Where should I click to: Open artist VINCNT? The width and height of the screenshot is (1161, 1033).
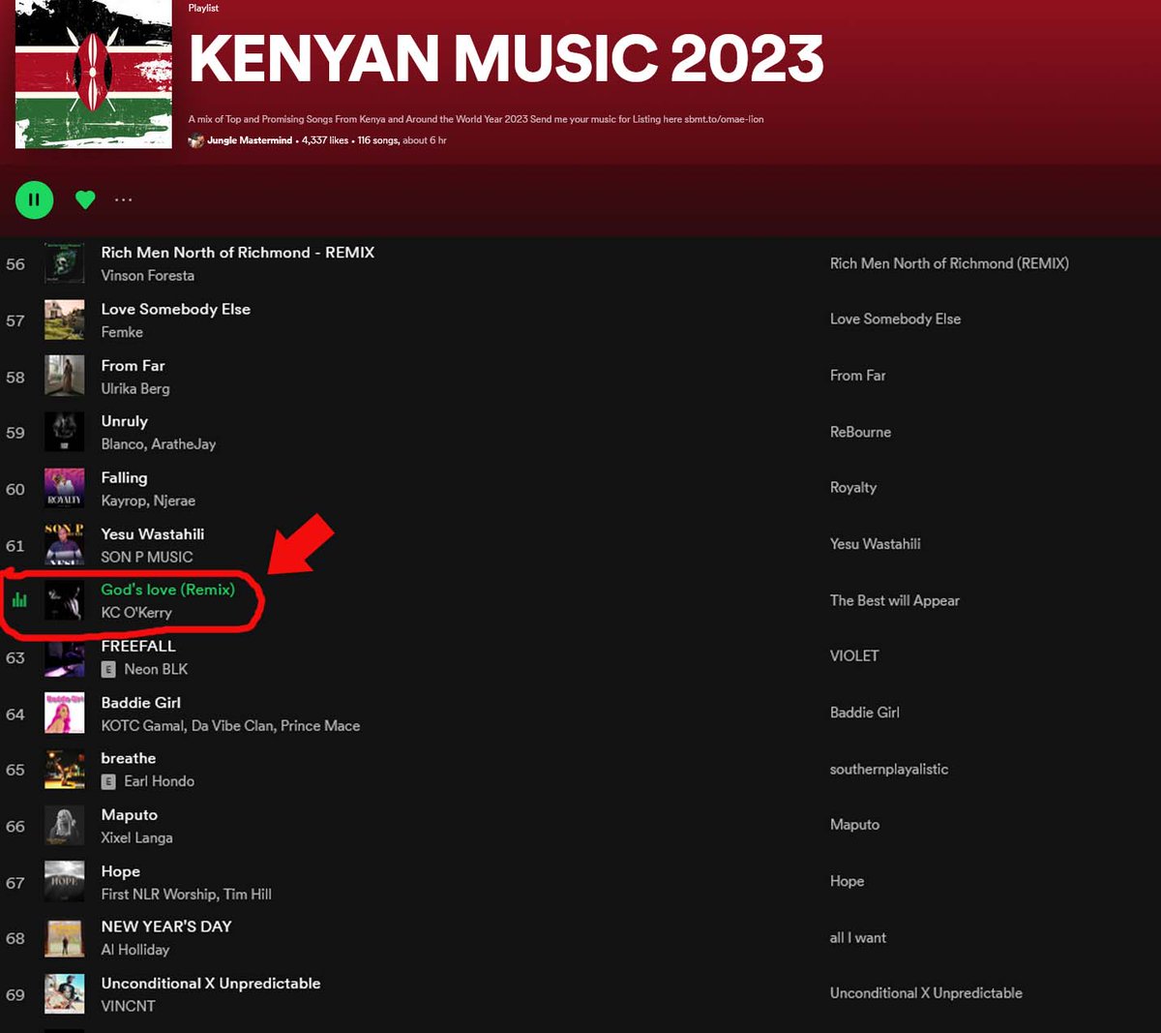[x=128, y=1006]
